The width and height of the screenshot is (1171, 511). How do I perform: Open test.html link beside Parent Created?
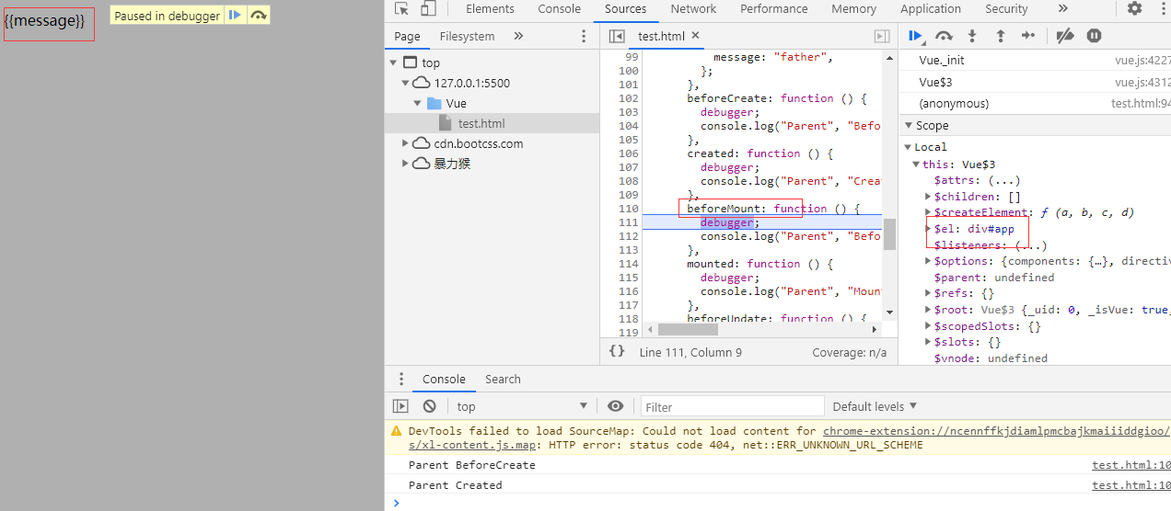(x=1131, y=485)
